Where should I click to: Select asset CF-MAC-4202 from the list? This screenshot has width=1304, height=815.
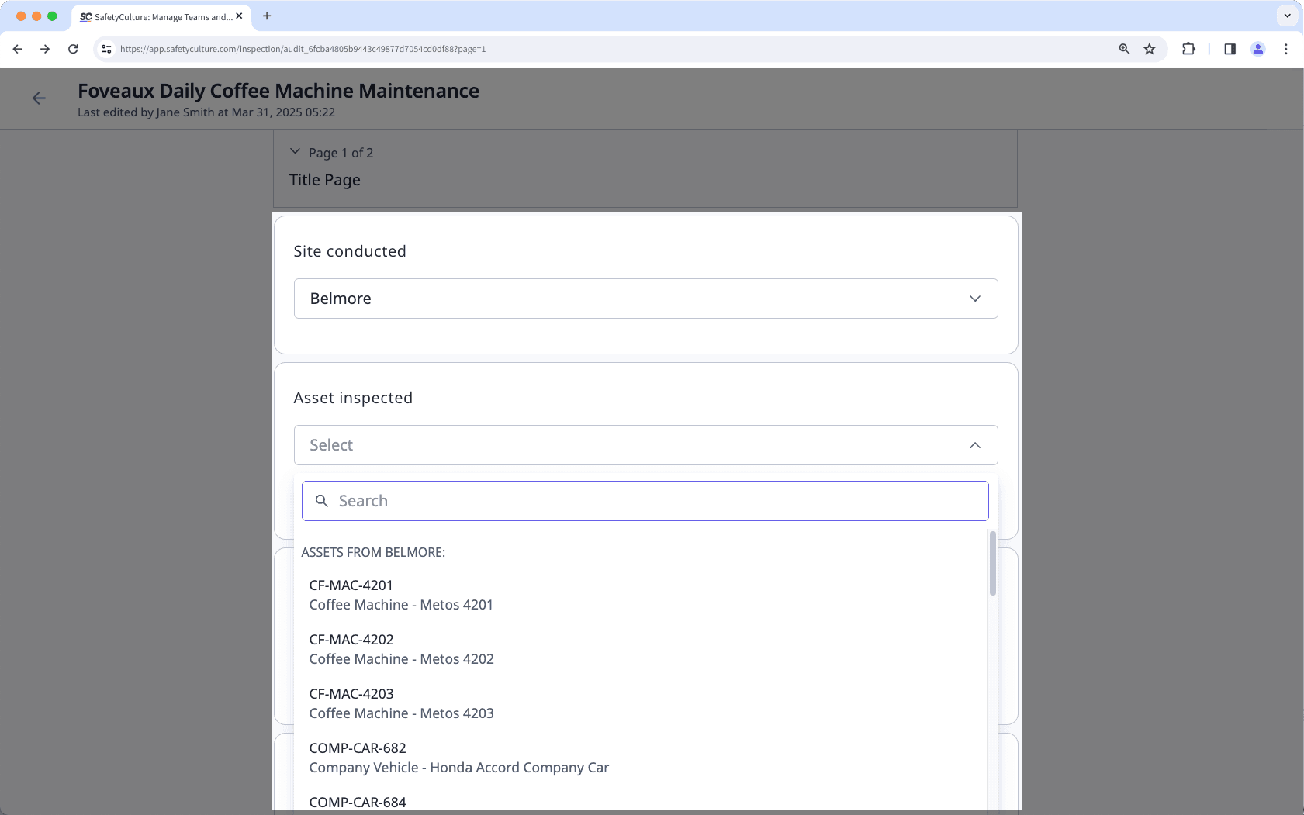point(401,648)
